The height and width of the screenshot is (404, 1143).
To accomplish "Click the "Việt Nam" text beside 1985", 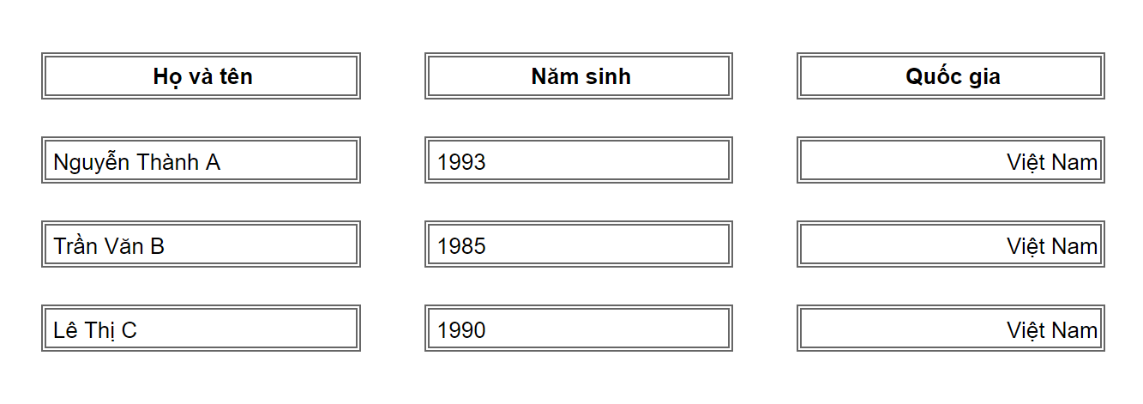I will [1052, 246].
